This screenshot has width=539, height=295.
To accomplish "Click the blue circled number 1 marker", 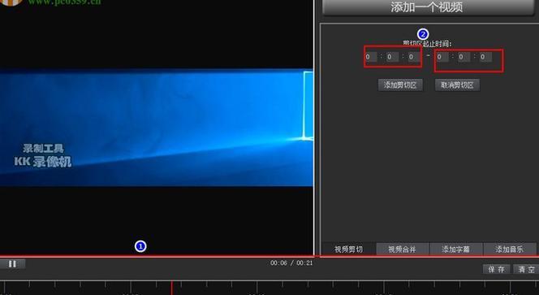I will tap(140, 246).
